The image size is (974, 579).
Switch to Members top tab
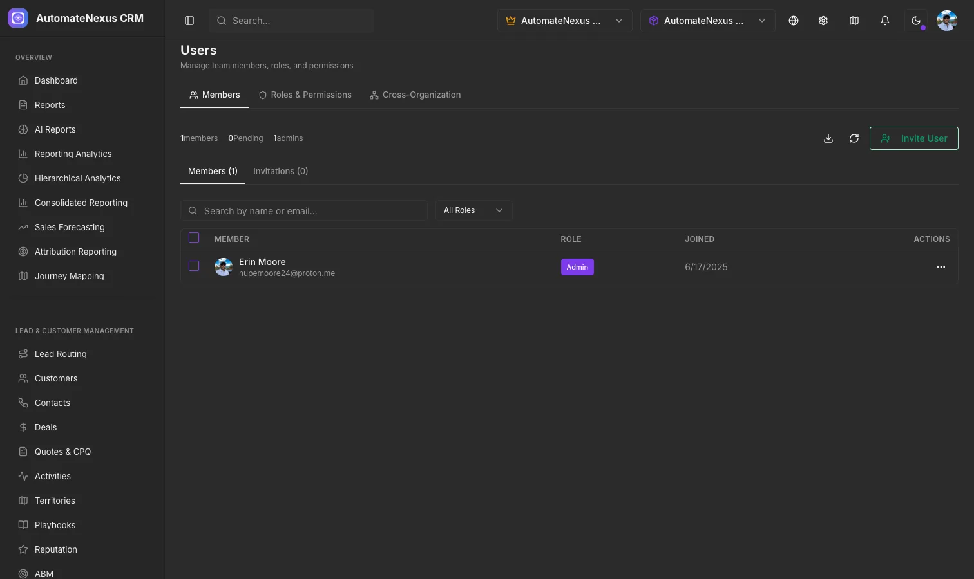coord(215,95)
